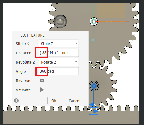Click the EDIT FEATURE title text
Screen dimensions: 144x125
32,35
